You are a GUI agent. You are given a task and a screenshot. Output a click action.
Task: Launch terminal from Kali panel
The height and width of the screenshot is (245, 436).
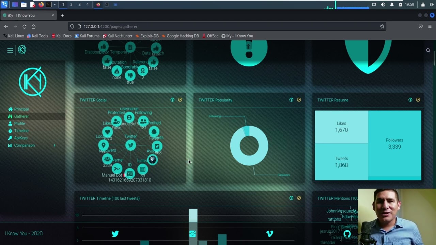pos(49,4)
